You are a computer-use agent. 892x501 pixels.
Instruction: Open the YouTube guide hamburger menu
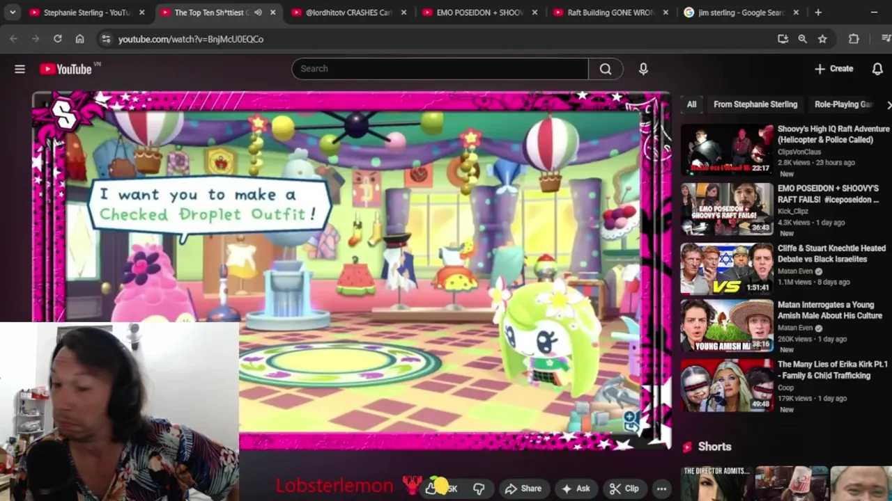pos(20,69)
